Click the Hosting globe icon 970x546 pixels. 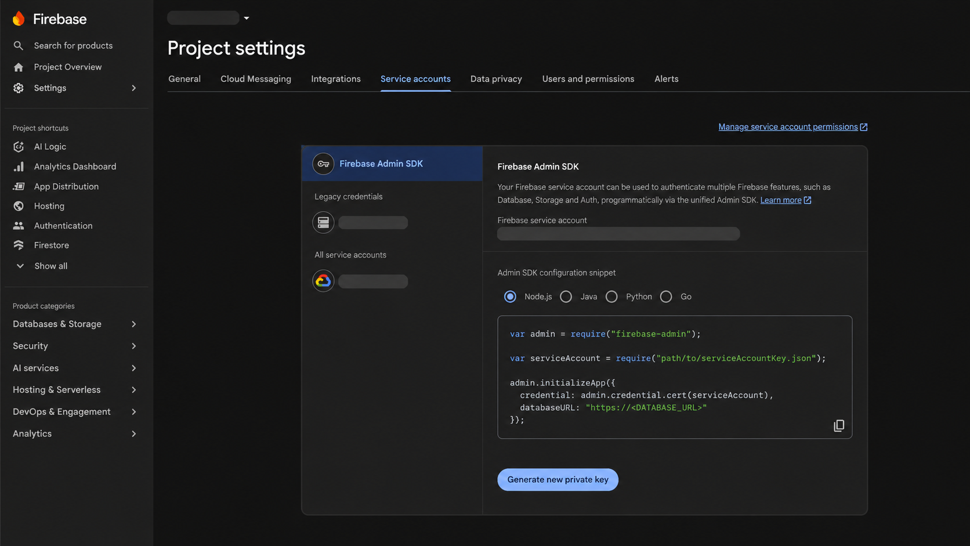pyautogui.click(x=19, y=206)
